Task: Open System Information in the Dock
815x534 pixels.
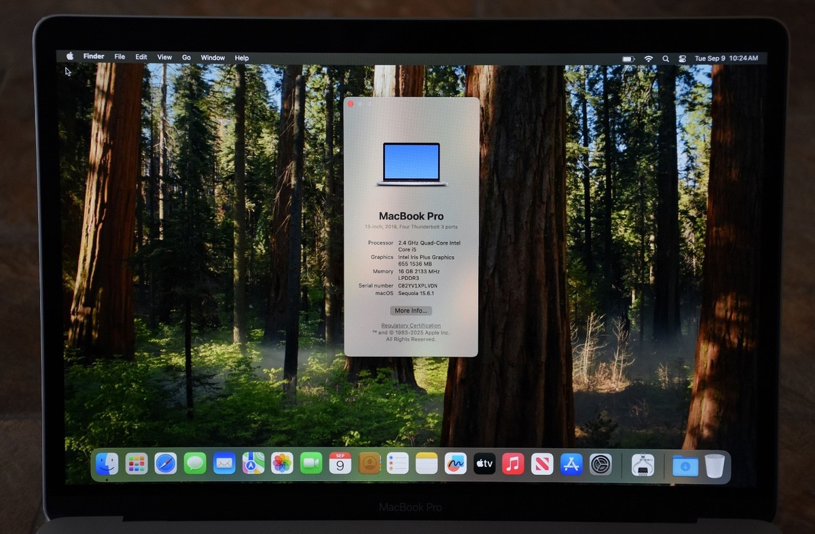Action: pos(642,465)
